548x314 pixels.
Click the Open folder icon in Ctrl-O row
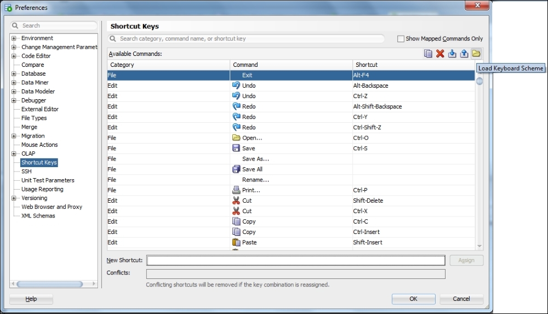pyautogui.click(x=236, y=138)
